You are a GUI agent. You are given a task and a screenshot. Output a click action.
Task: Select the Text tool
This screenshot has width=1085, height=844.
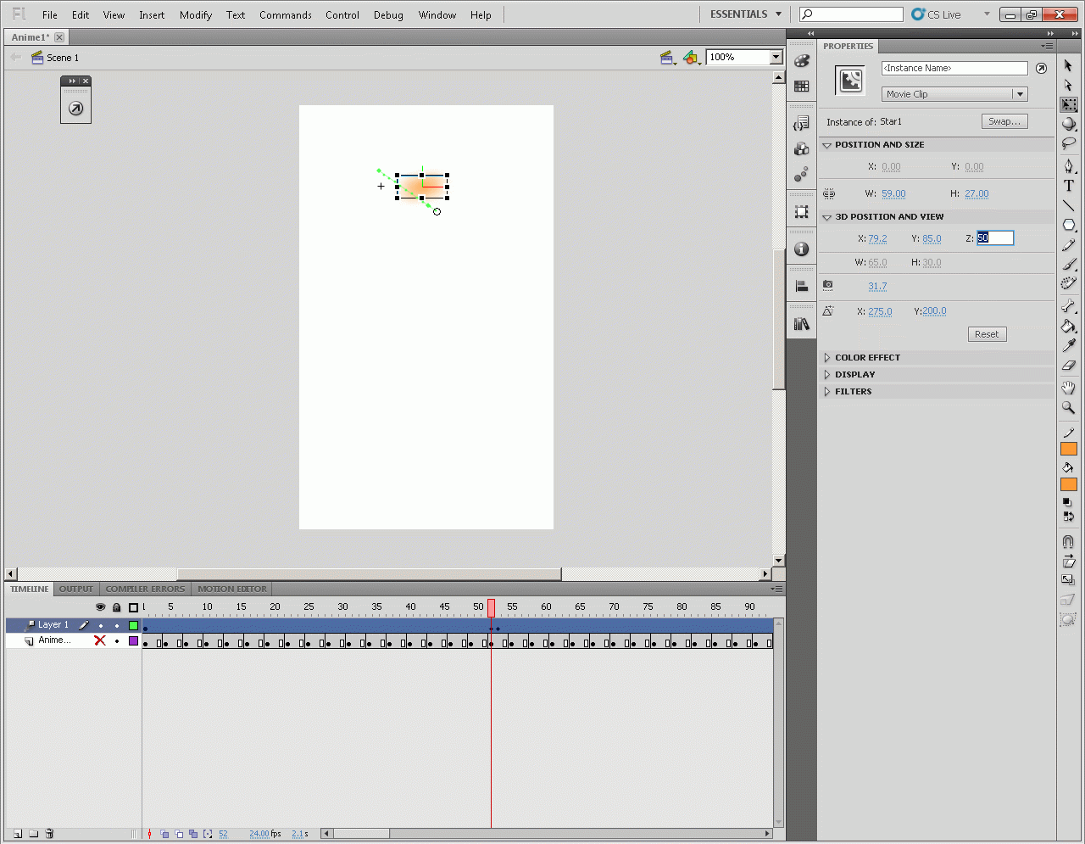(1068, 186)
